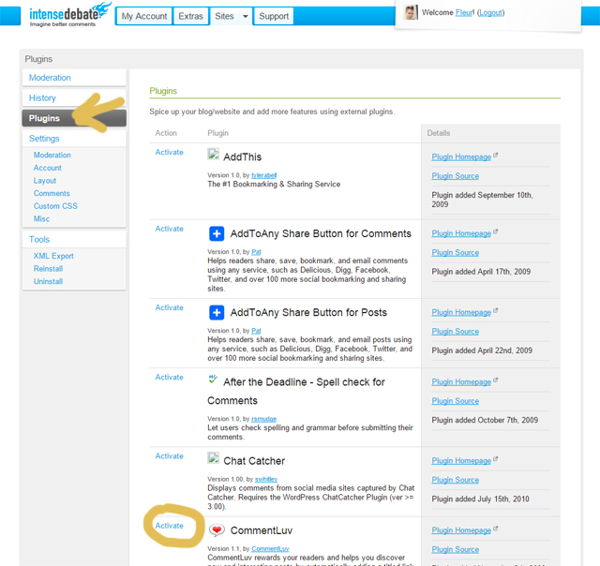The image size is (600, 566).
Task: Activate AddToAny Share Button for Comments
Action: [x=169, y=229]
